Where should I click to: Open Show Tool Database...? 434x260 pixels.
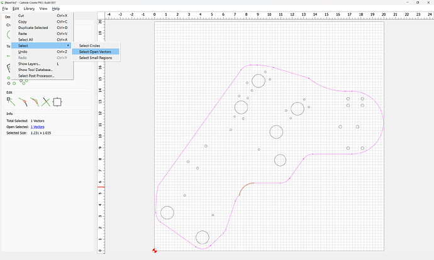(42, 70)
